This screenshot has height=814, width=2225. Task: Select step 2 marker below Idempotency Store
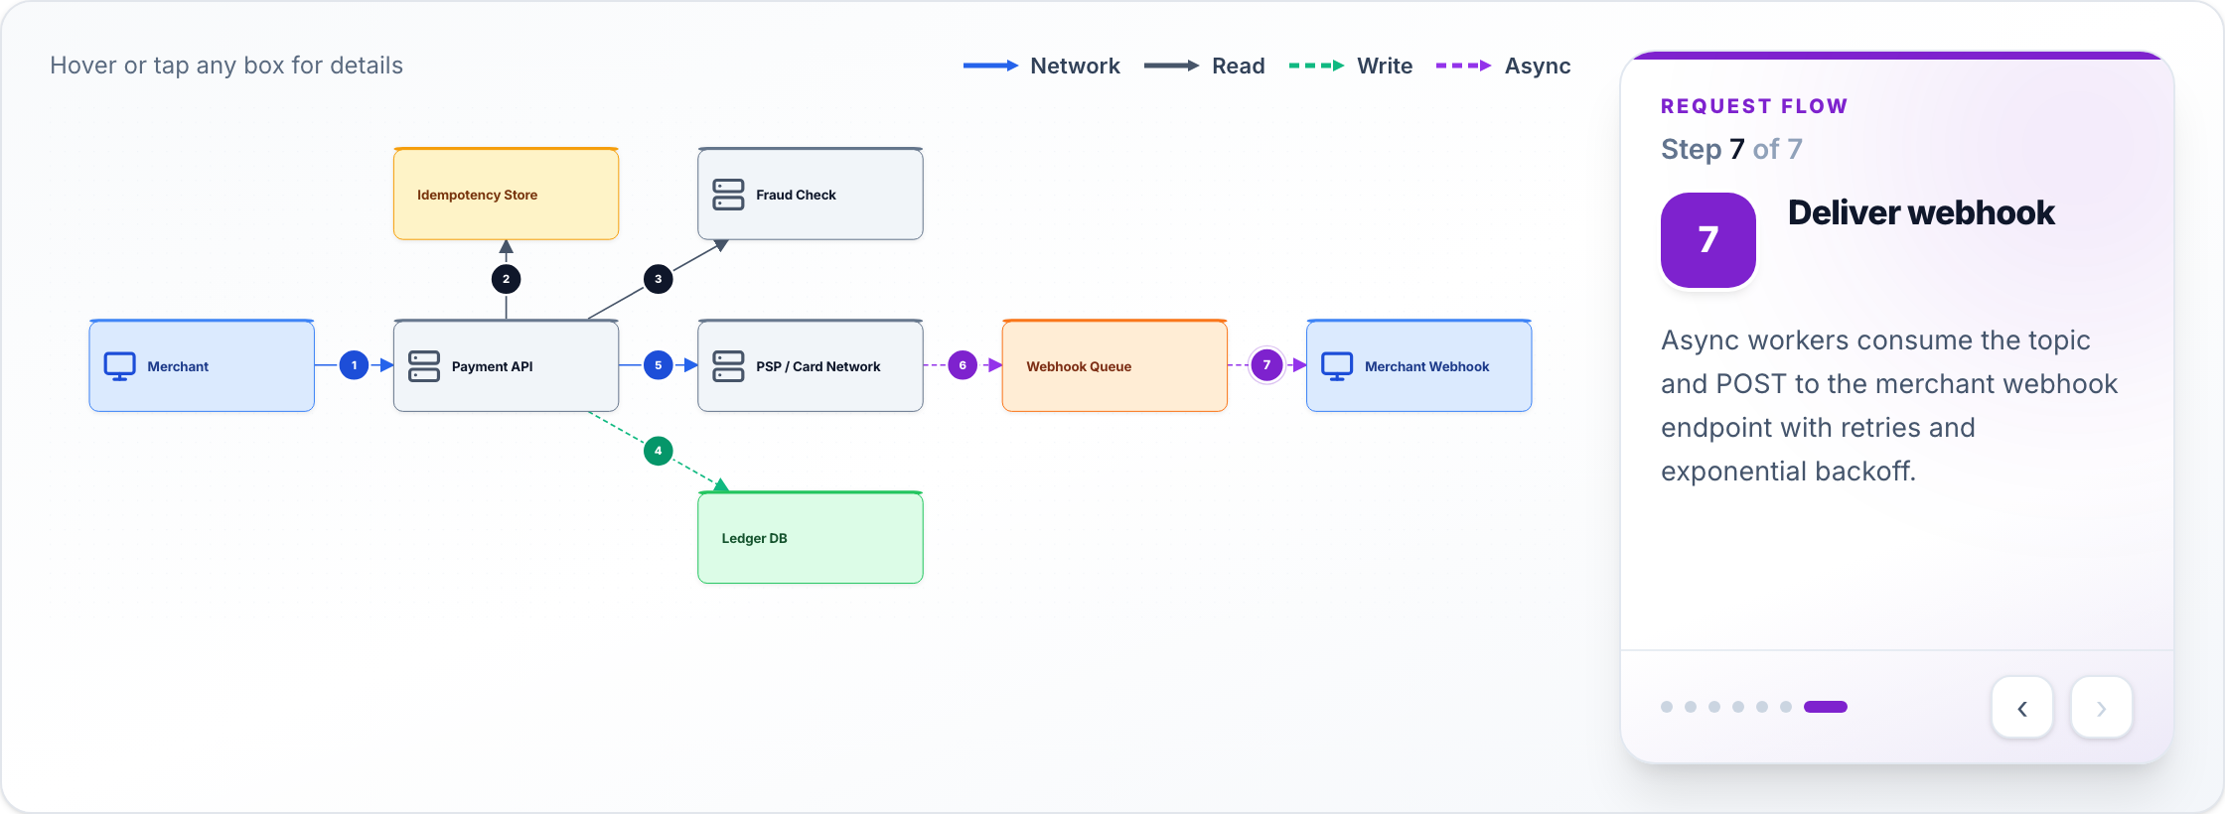(507, 279)
